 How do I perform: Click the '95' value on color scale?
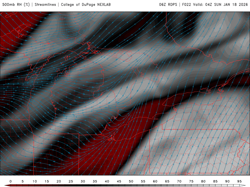click(239, 181)
